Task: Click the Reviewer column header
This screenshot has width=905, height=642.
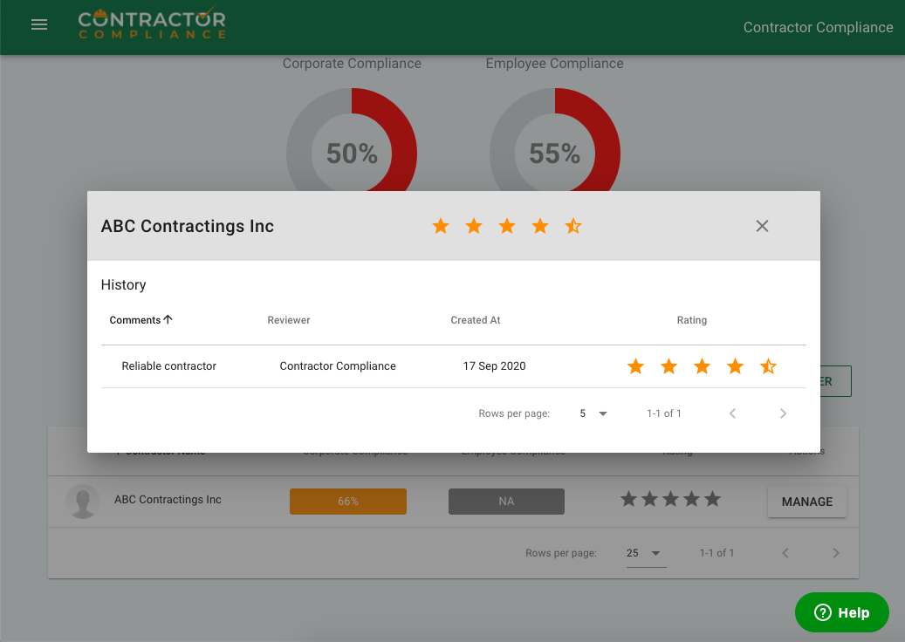Action: [289, 320]
